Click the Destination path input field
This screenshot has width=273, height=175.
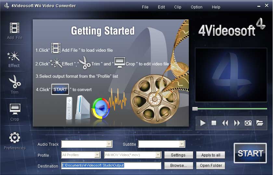point(111,166)
